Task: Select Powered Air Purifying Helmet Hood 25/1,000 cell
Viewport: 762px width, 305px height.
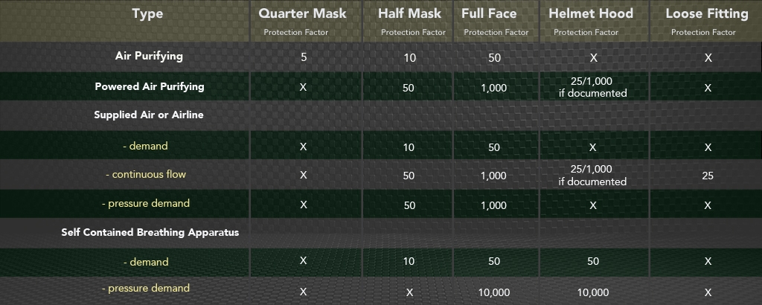Action: click(x=592, y=86)
